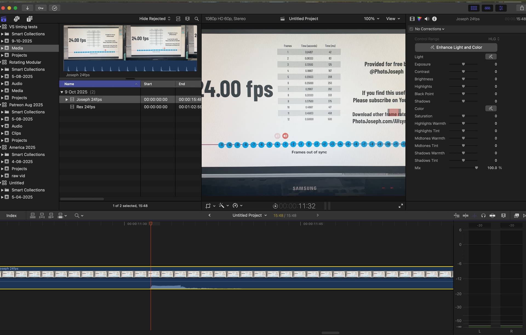Open the Audio inspector speaker icon

[x=427, y=19]
